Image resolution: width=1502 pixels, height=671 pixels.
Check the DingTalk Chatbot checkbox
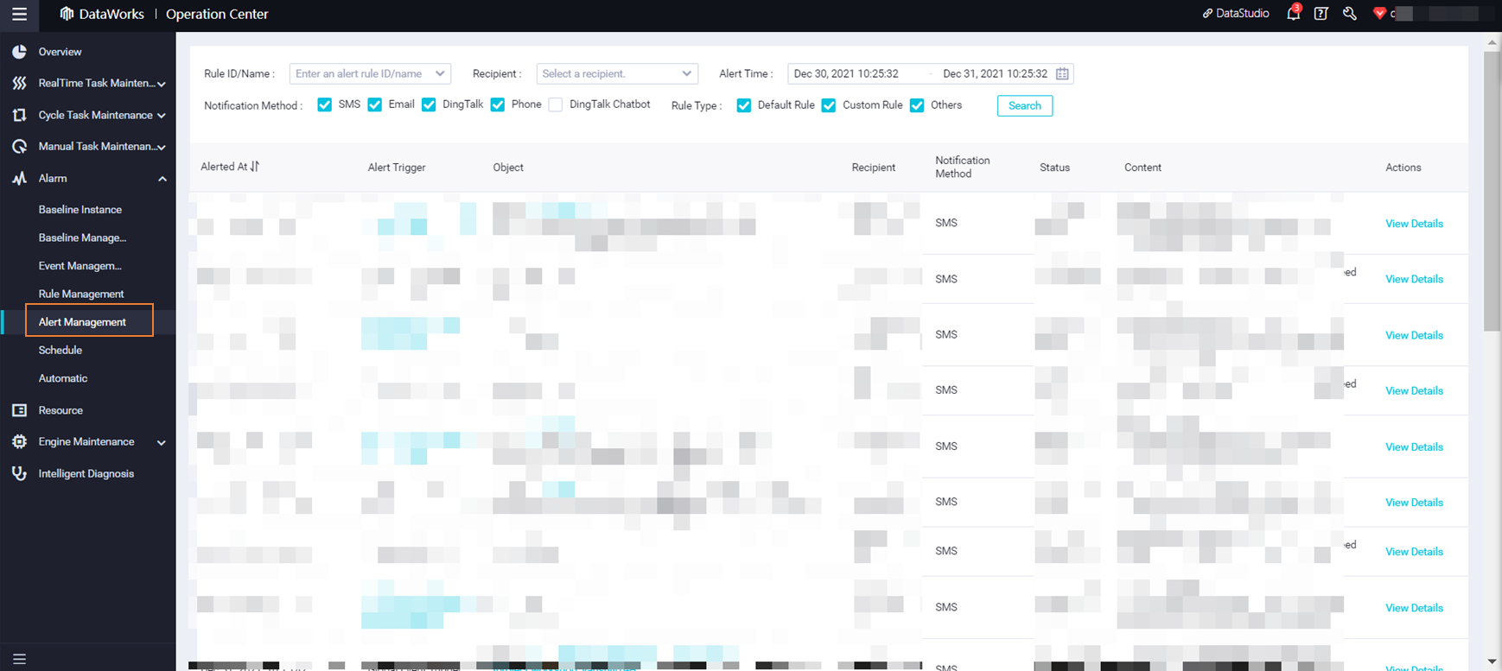[x=556, y=104]
